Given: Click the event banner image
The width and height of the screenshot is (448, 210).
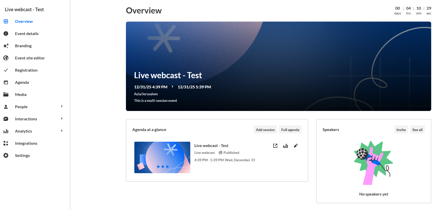Looking at the screenshot, I should (279, 66).
